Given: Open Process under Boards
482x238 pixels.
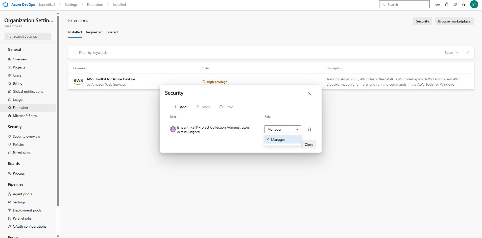Looking at the screenshot, I should [x=19, y=173].
